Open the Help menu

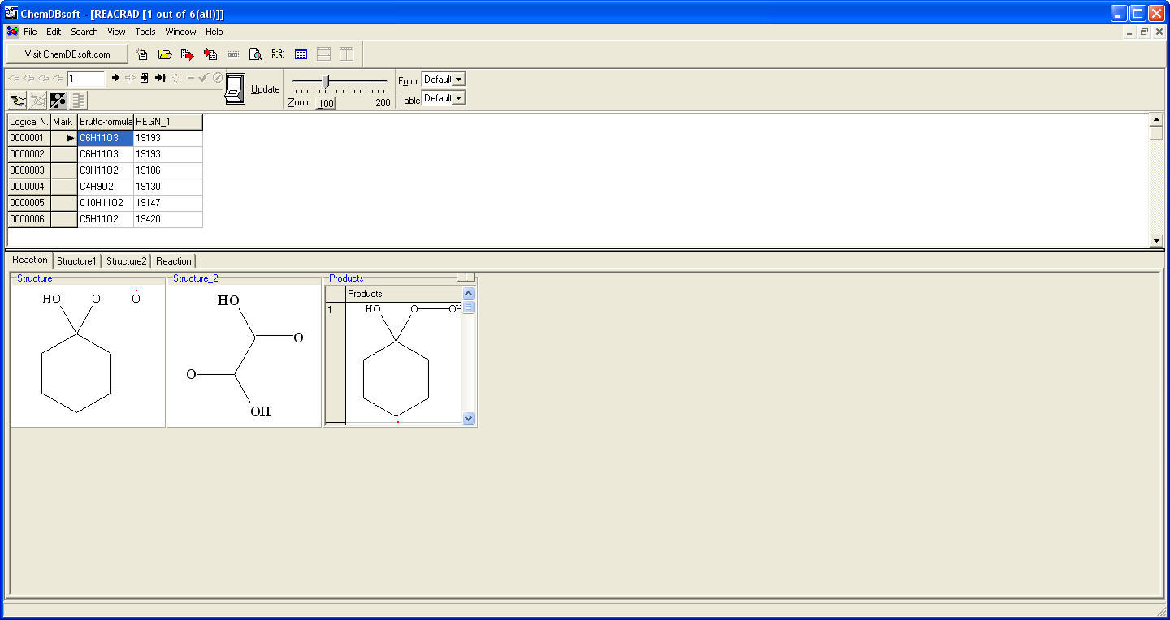214,32
